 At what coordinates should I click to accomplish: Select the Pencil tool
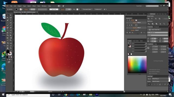pyautogui.click(x=11, y=25)
